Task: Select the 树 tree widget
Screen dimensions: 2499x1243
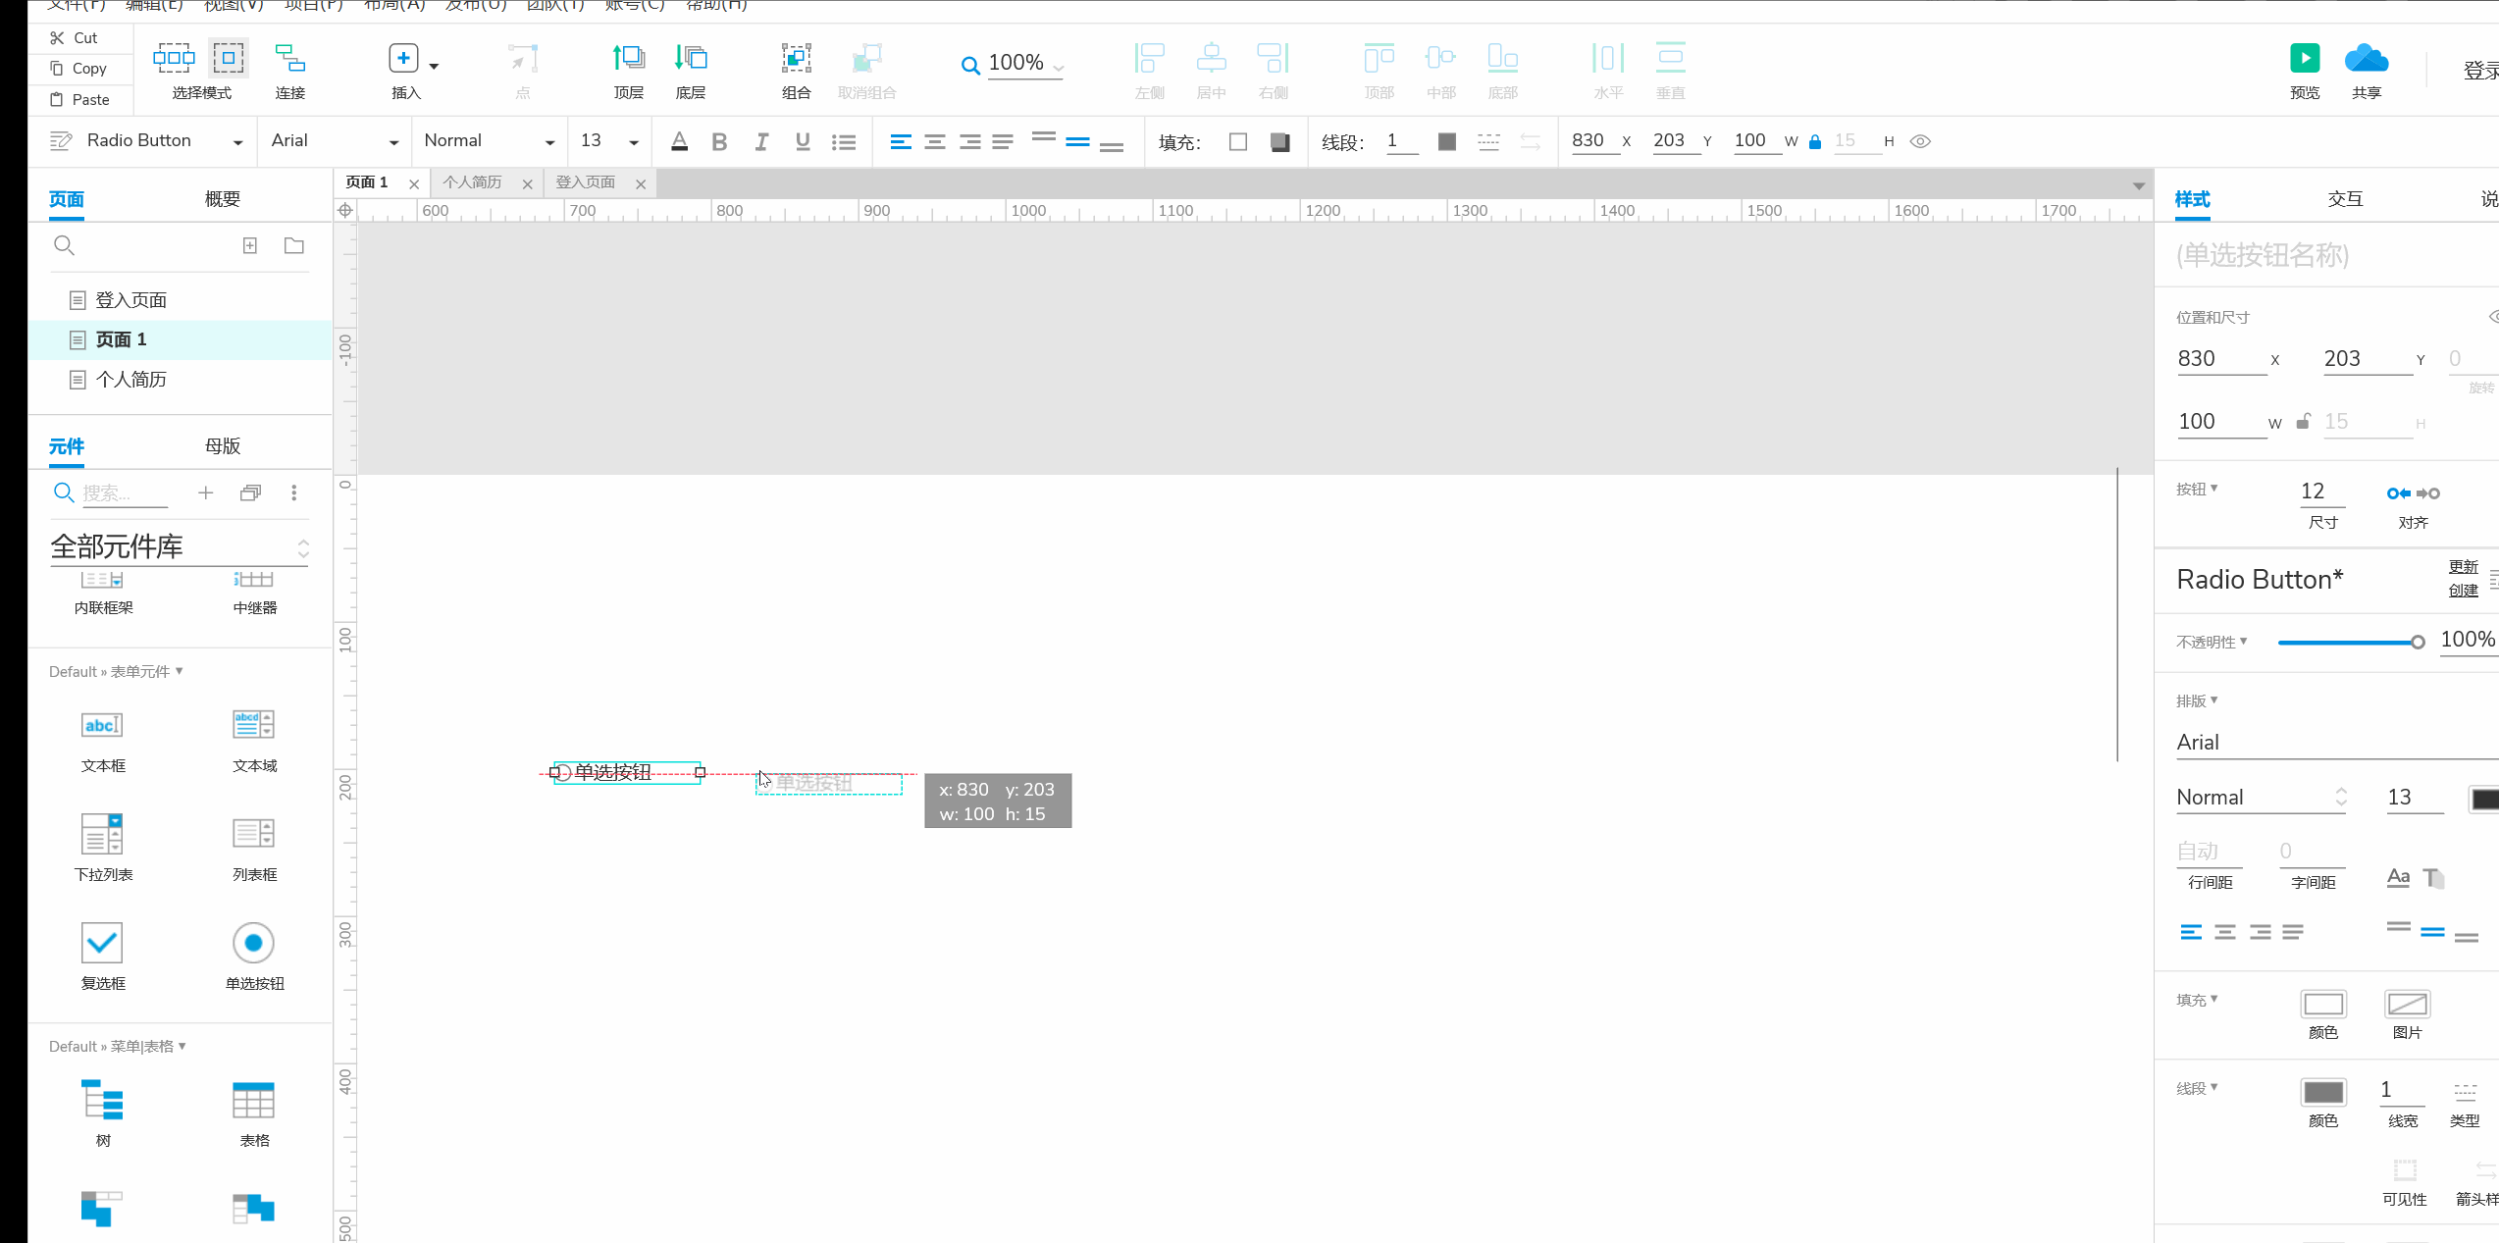Action: click(x=102, y=1114)
